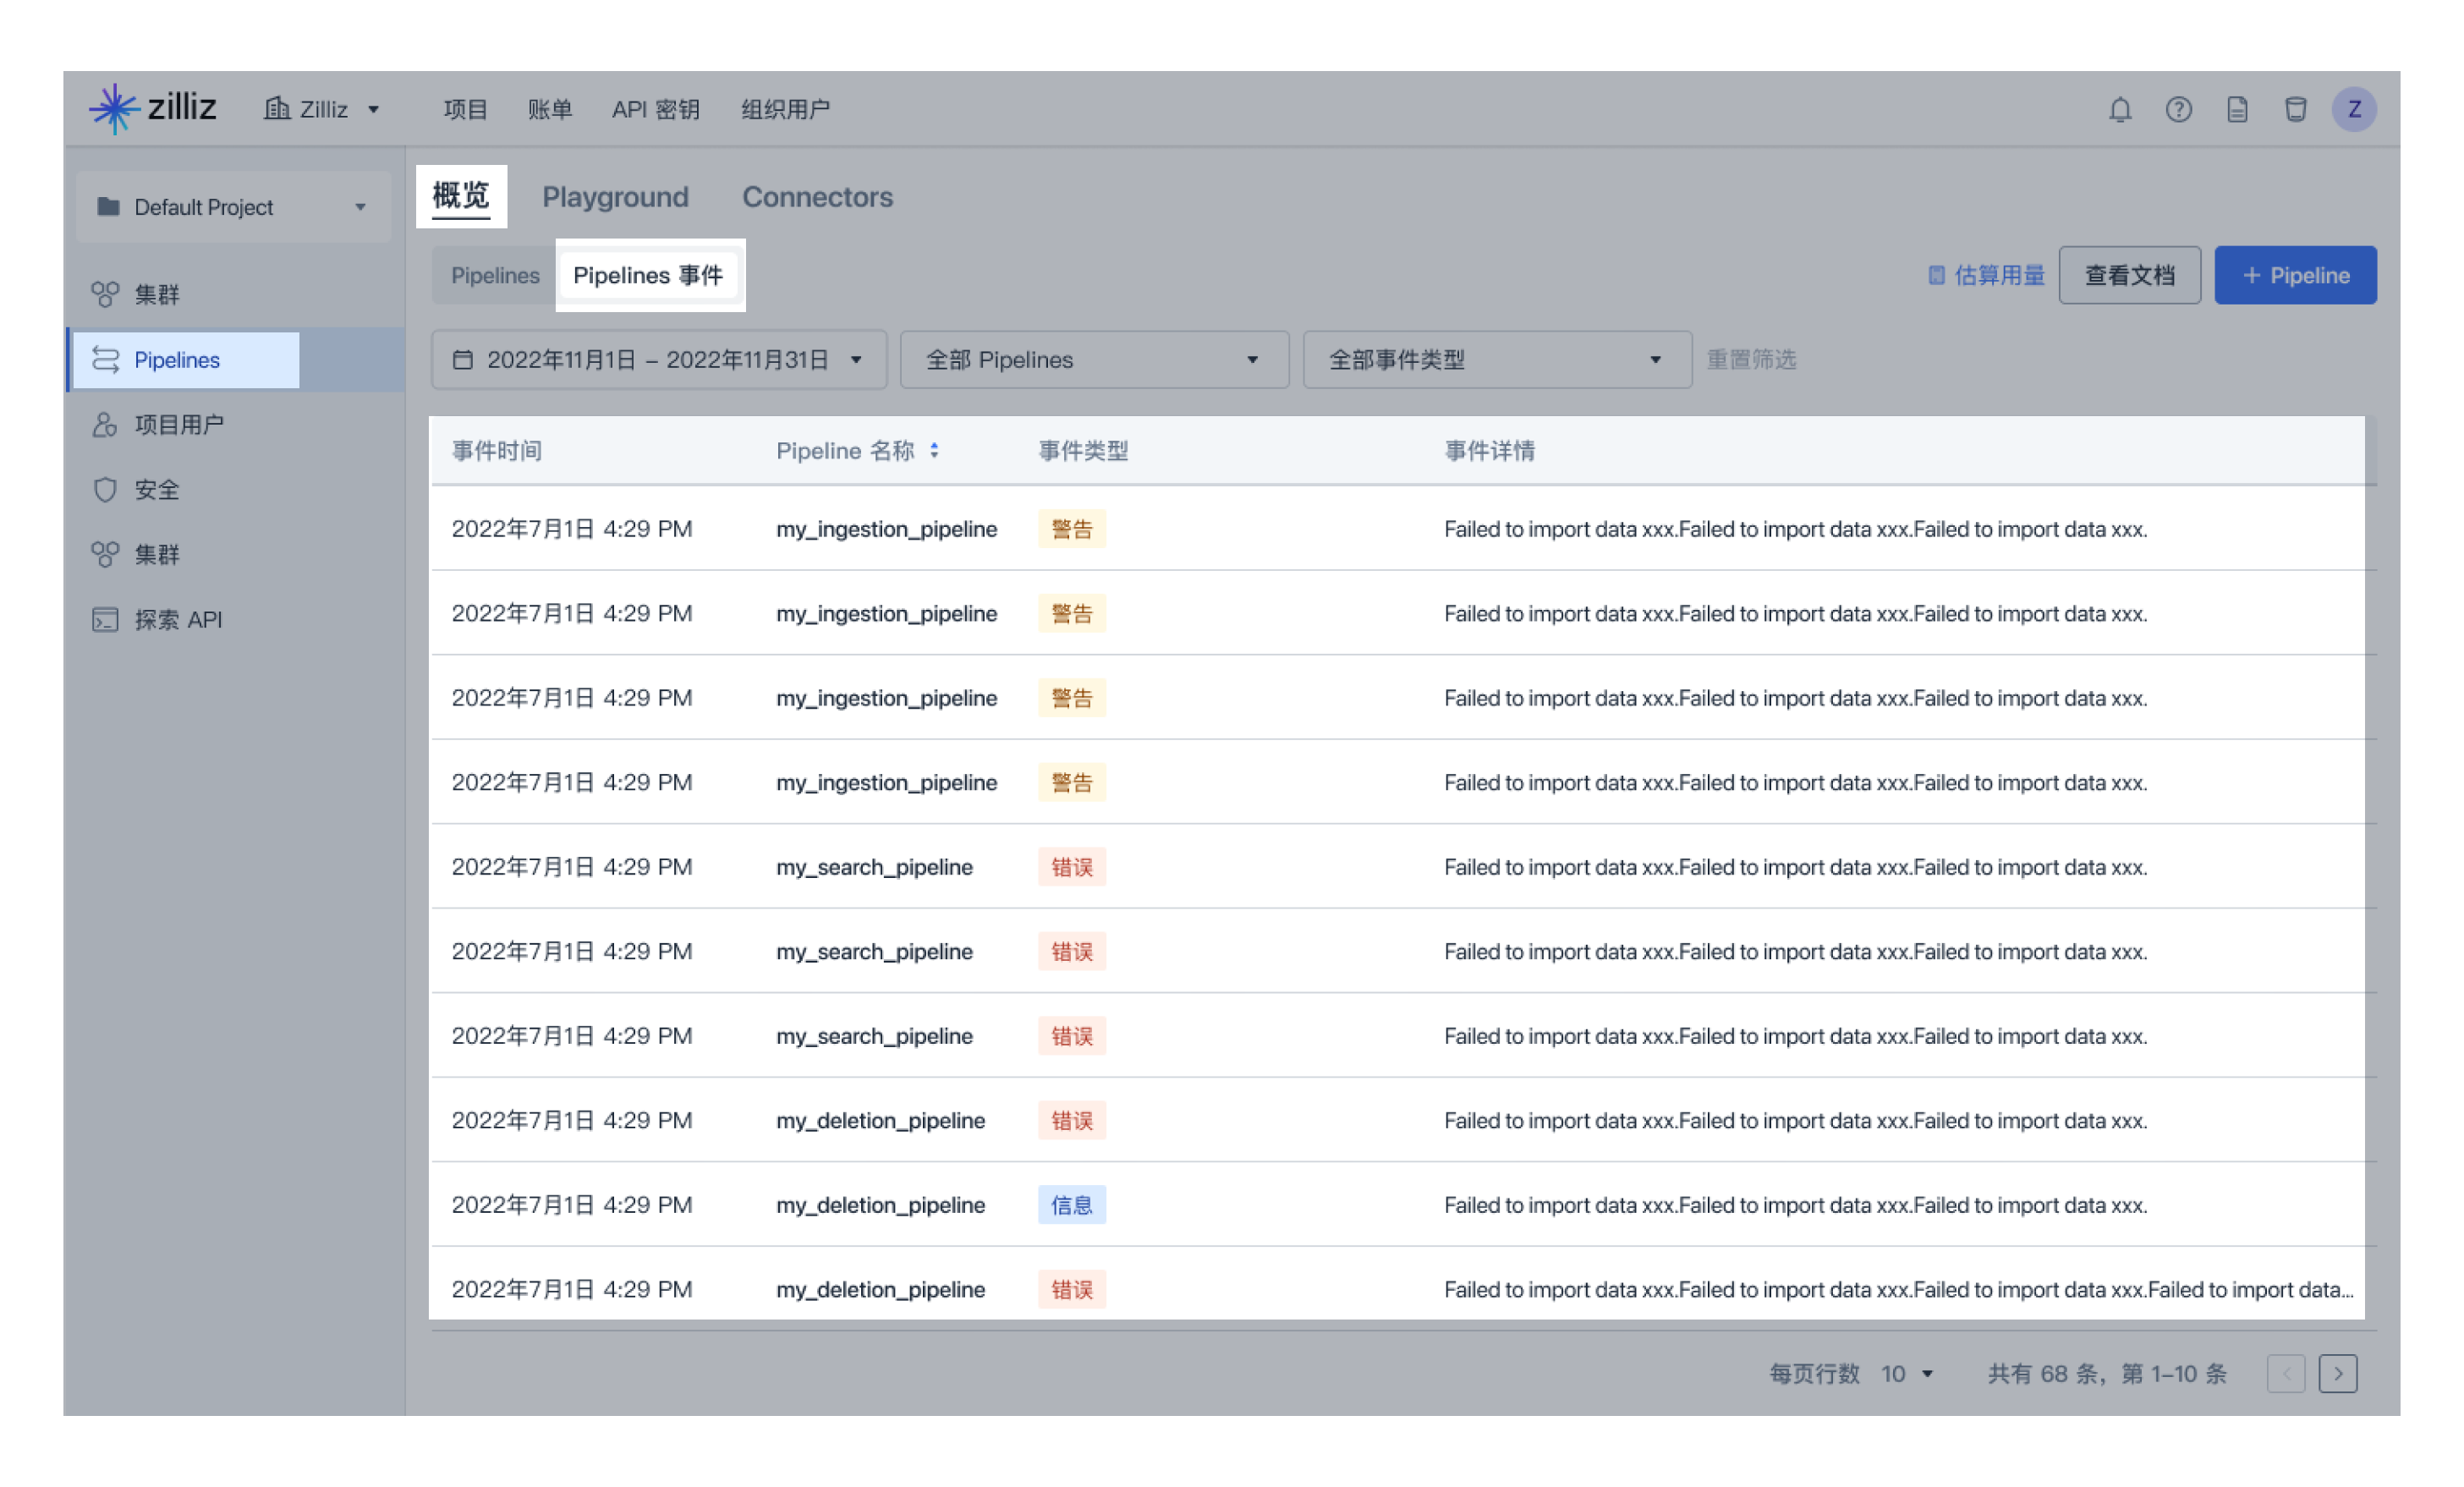2464x1487 pixels.
Task: Open API 密钥 in top navigation
Action: [x=656, y=109]
